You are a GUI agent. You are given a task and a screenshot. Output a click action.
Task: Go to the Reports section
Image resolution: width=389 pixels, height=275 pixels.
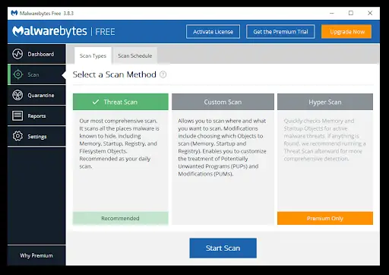36,115
